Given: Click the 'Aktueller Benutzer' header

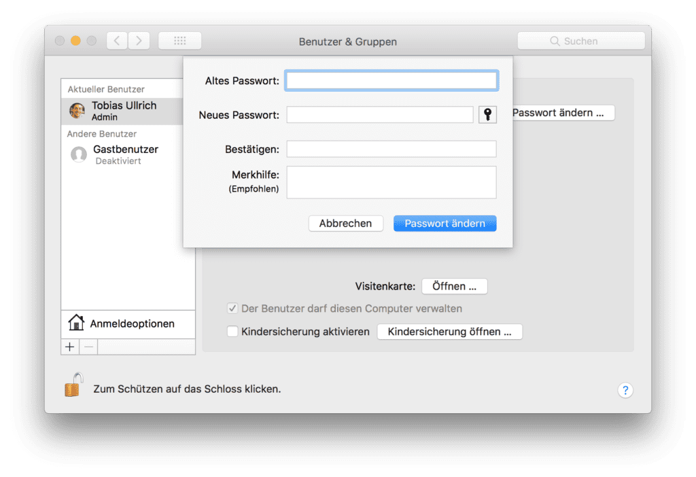Looking at the screenshot, I should tap(106, 89).
